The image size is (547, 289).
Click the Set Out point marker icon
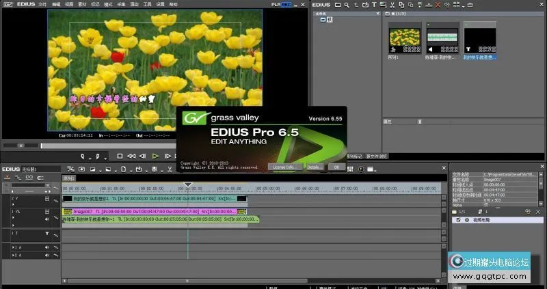tap(96, 156)
